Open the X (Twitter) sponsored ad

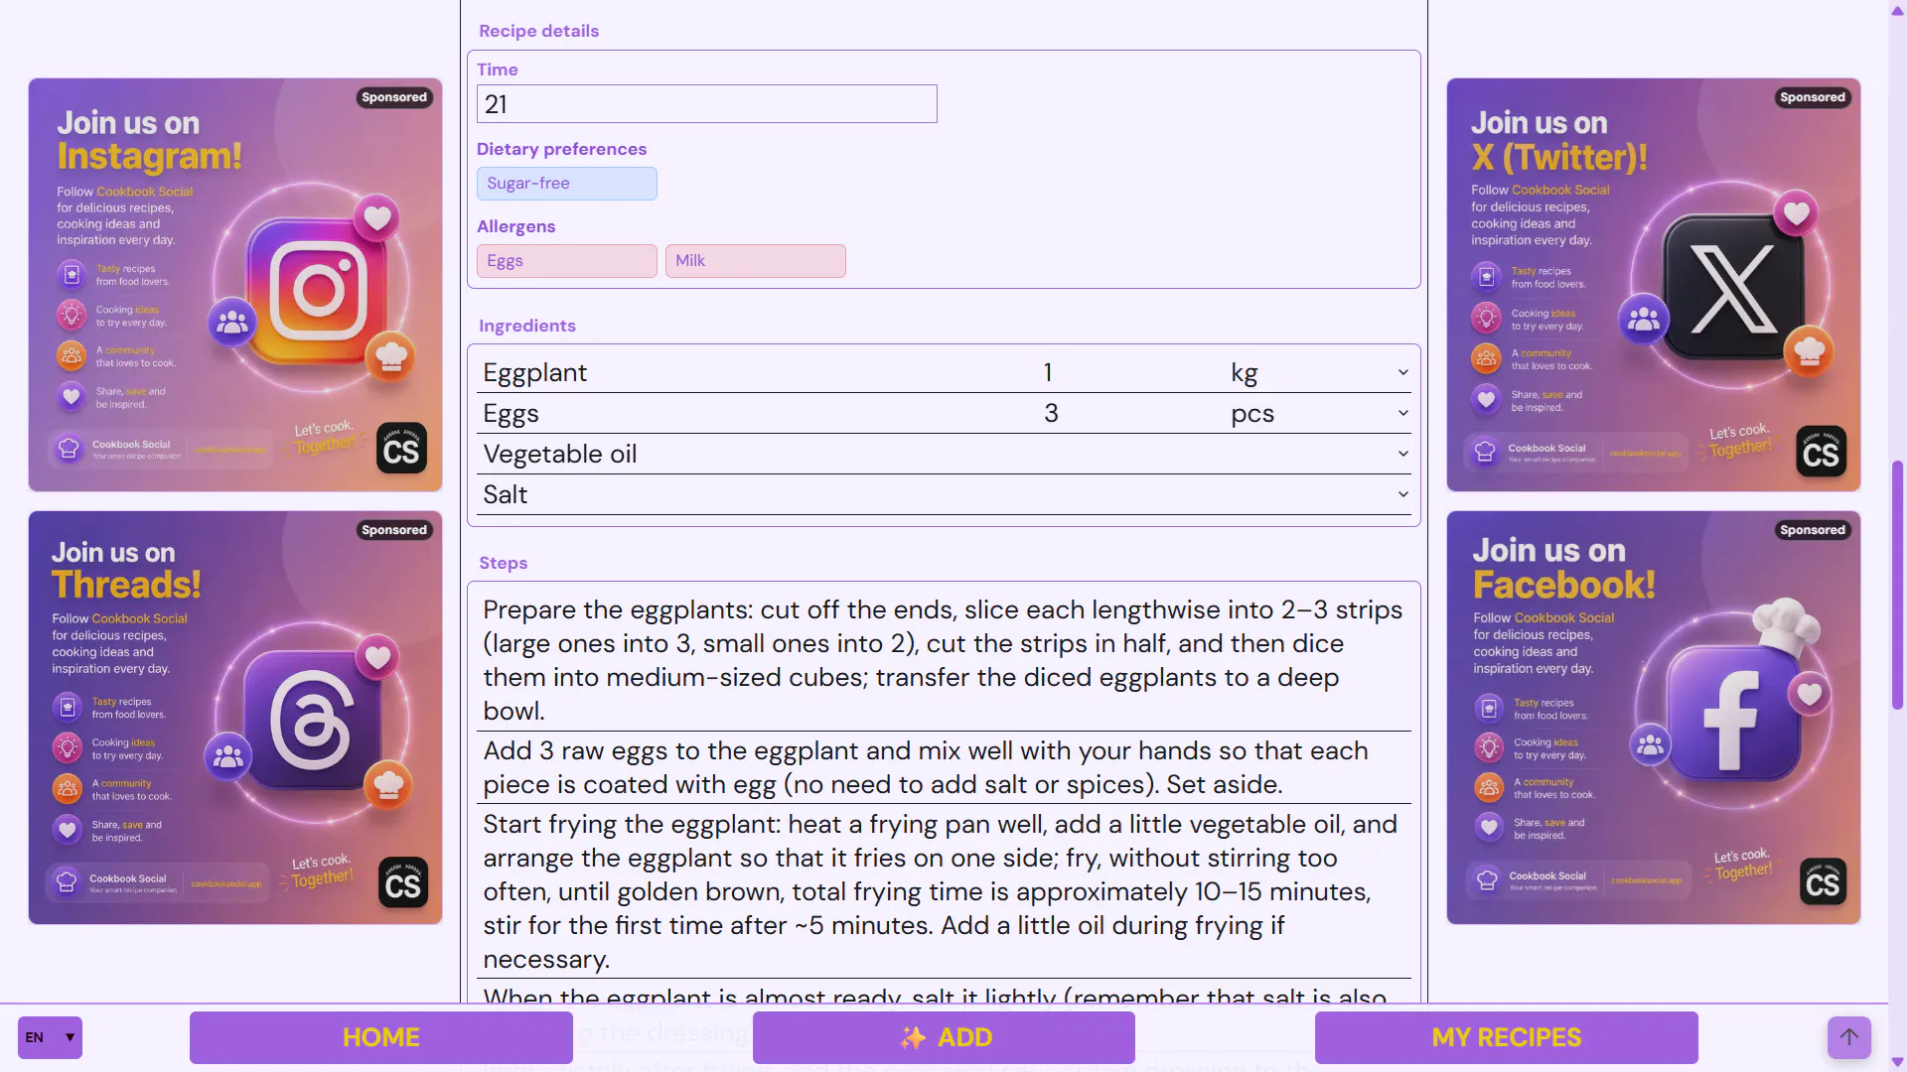click(1654, 285)
